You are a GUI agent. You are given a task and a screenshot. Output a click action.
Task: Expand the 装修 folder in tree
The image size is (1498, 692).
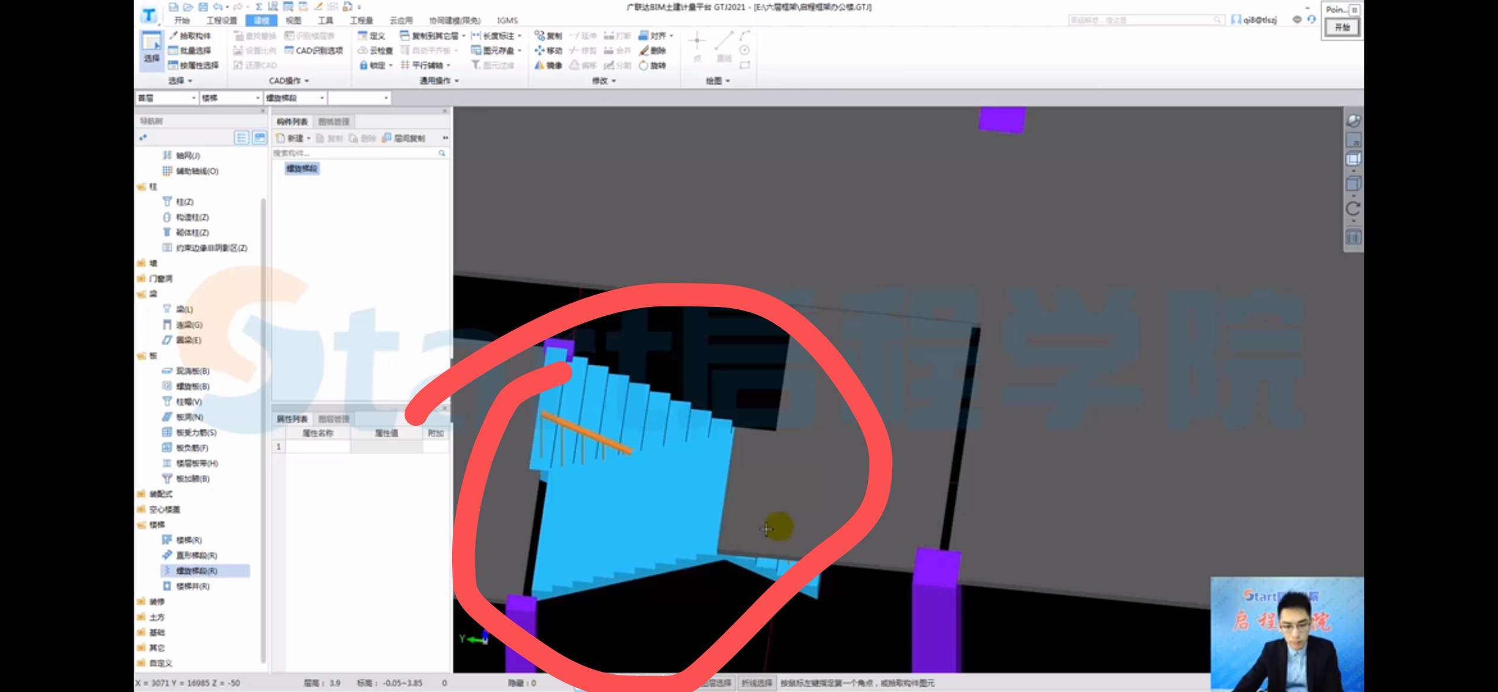point(142,602)
